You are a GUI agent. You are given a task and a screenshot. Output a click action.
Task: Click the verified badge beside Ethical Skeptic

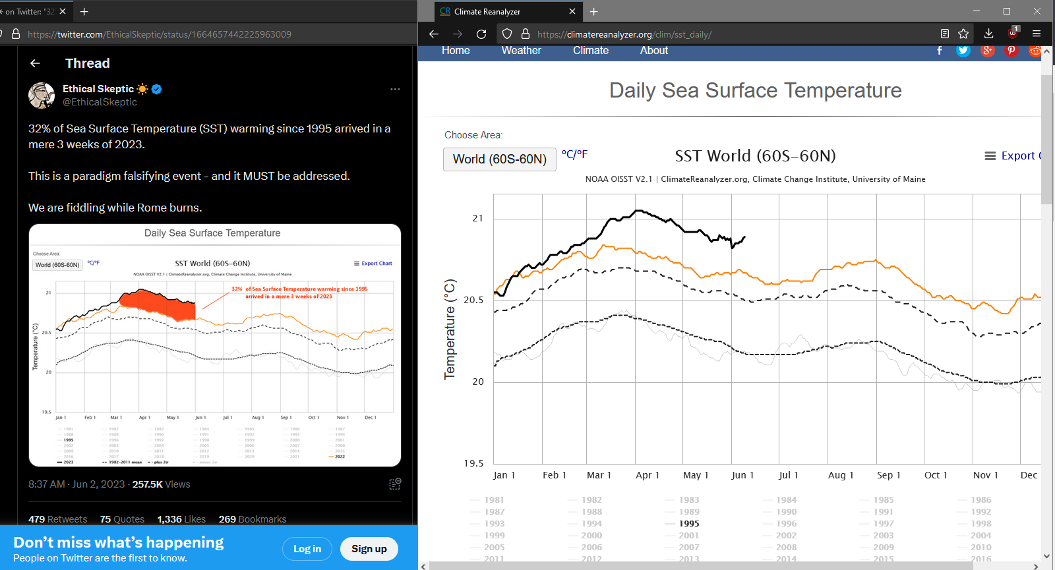(x=157, y=89)
